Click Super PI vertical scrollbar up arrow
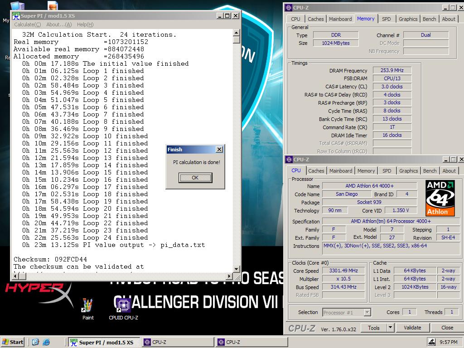This screenshot has width=464, height=348. (x=236, y=33)
